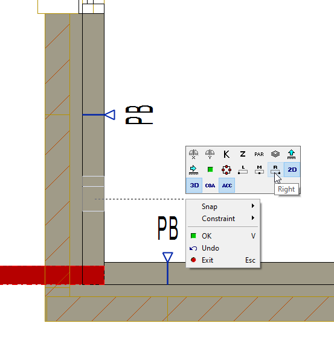This screenshot has height=347, width=334.
Task: Set alignment to Right (R) icon
Action: click(275, 170)
